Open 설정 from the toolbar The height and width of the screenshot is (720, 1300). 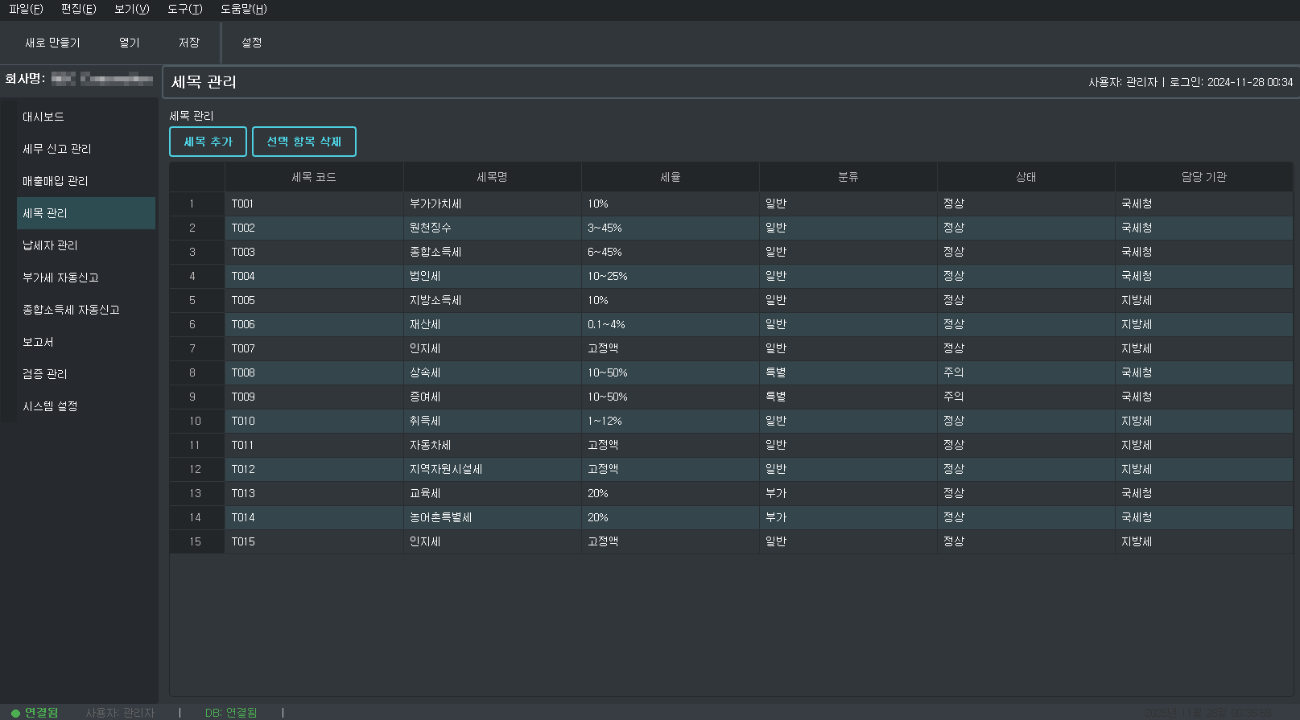point(252,43)
